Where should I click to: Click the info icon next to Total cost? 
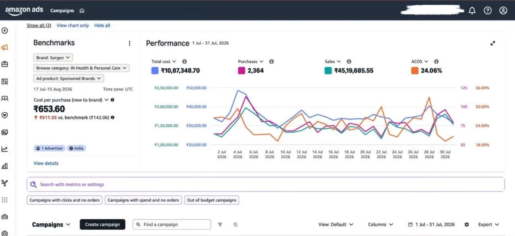pos(185,62)
